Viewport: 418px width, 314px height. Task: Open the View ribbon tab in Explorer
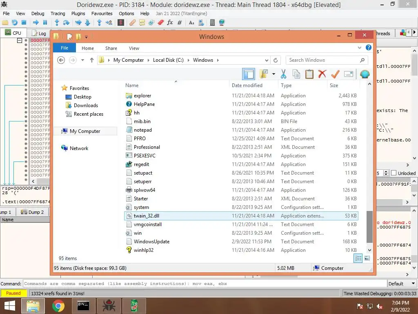[x=134, y=48]
